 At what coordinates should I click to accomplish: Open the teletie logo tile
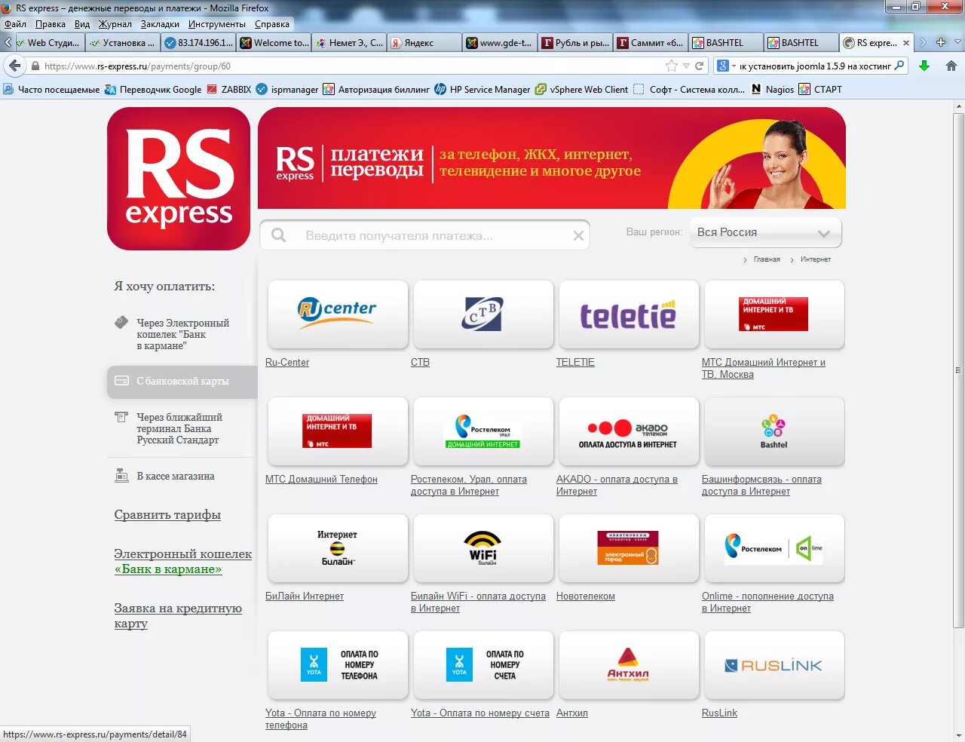(629, 314)
